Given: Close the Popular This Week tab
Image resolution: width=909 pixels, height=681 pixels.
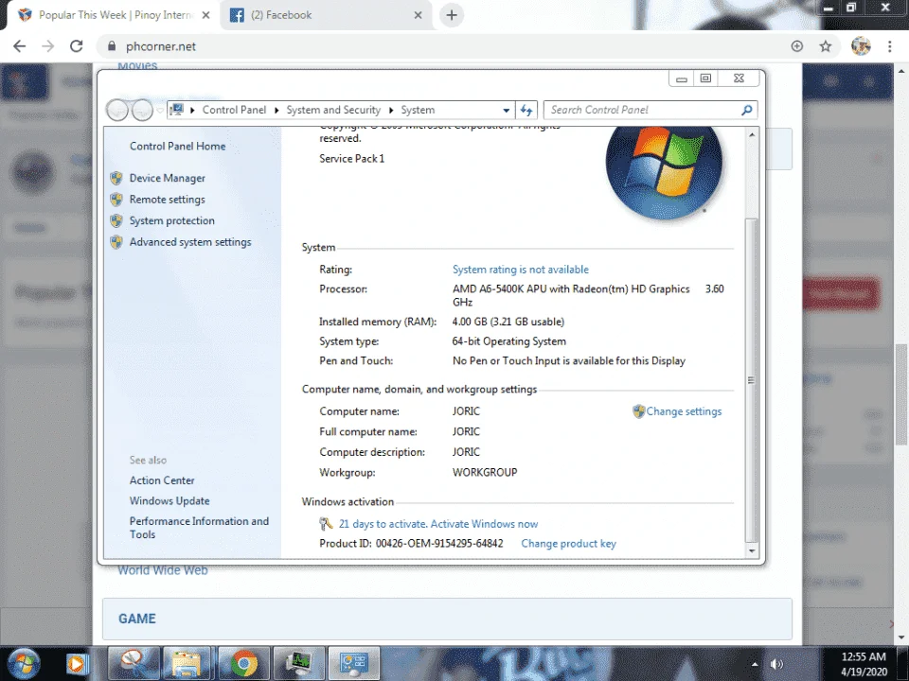Looking at the screenshot, I should pyautogui.click(x=205, y=15).
